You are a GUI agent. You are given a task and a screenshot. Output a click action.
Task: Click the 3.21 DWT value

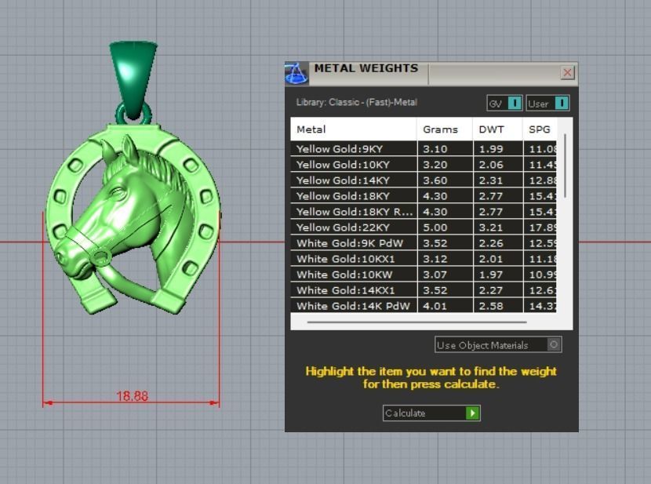[x=491, y=227]
